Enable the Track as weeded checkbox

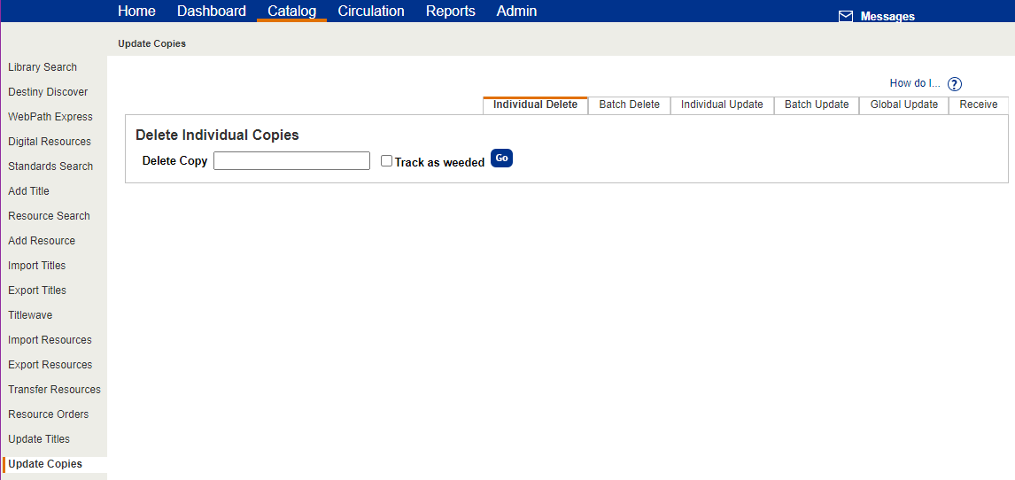point(386,161)
